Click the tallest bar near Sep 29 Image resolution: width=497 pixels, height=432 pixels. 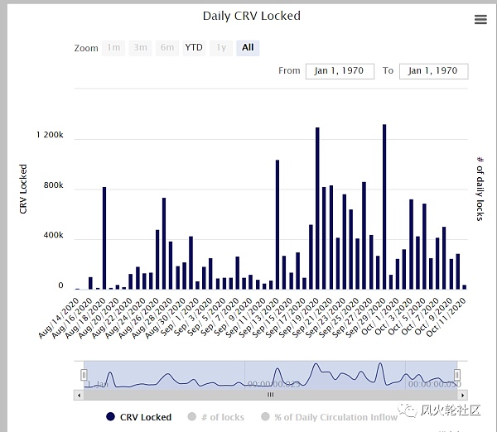click(x=384, y=207)
